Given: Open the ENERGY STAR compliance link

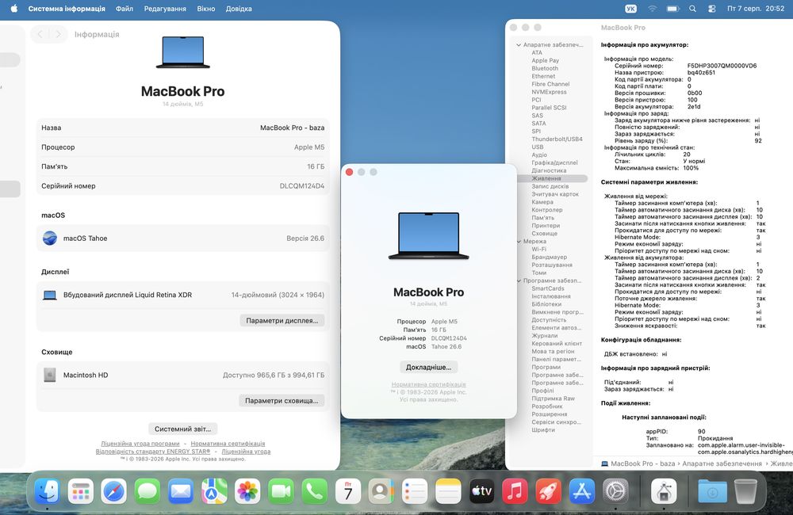Looking at the screenshot, I should 153,452.
